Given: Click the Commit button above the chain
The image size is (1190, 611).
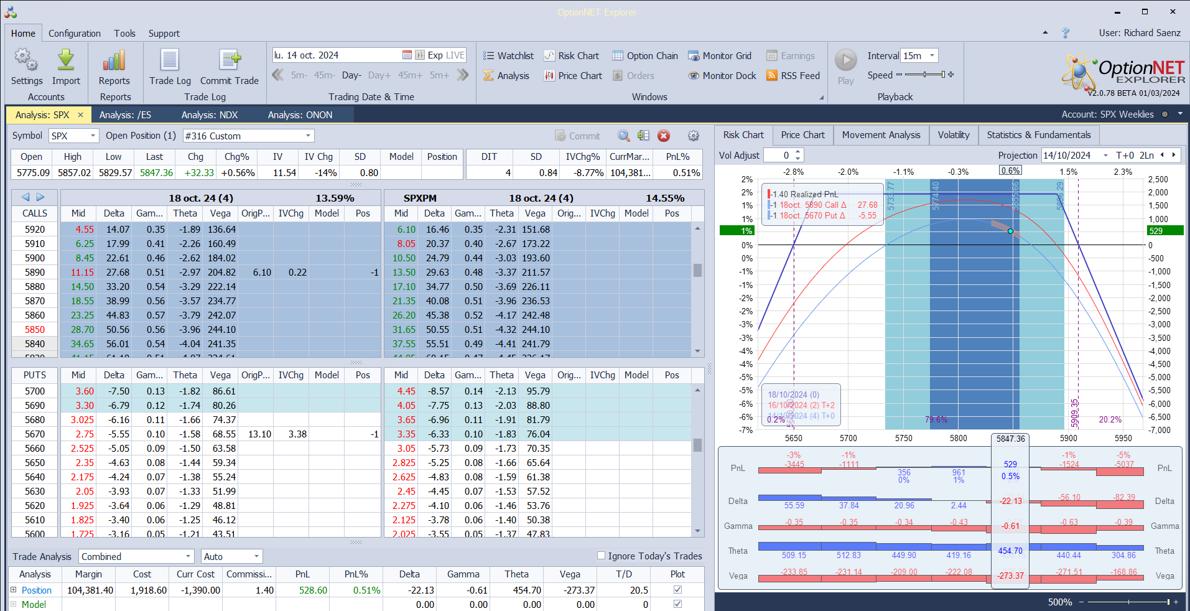Looking at the screenshot, I should coord(578,136).
